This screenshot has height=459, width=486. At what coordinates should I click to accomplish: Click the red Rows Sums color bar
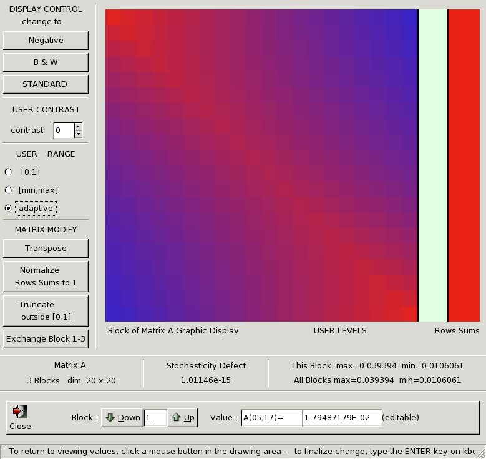[x=464, y=165]
